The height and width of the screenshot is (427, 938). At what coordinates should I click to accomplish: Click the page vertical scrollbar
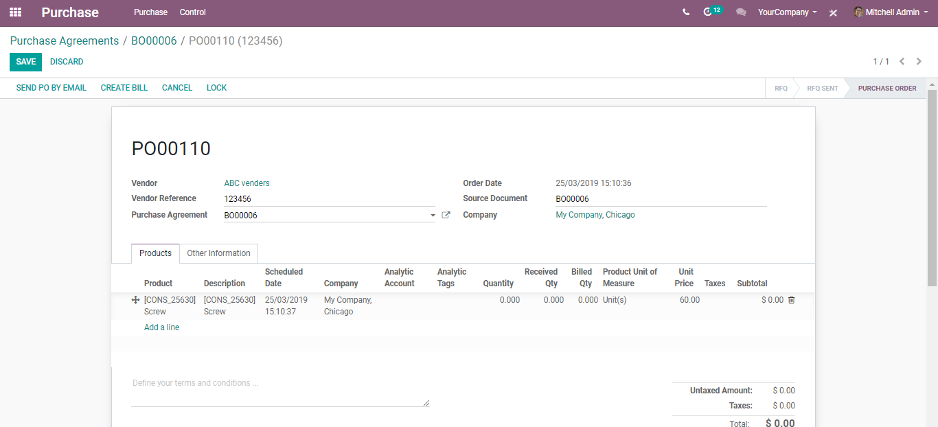pyautogui.click(x=932, y=185)
